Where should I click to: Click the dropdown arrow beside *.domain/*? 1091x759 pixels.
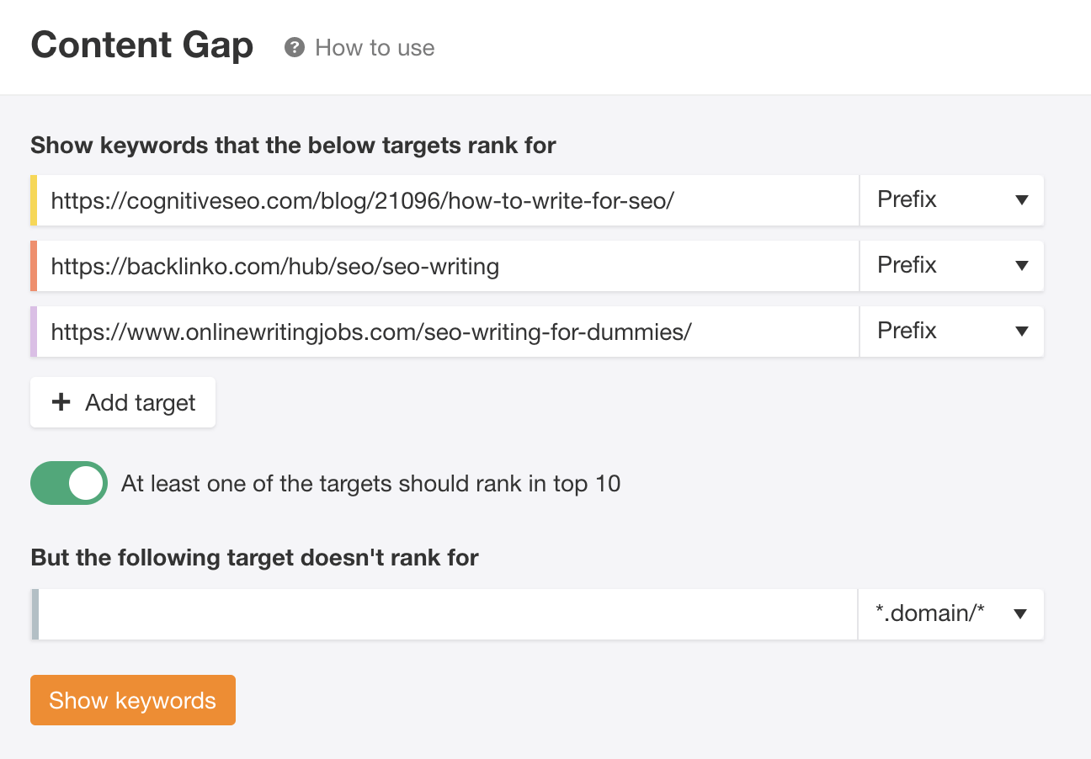pos(1020,614)
